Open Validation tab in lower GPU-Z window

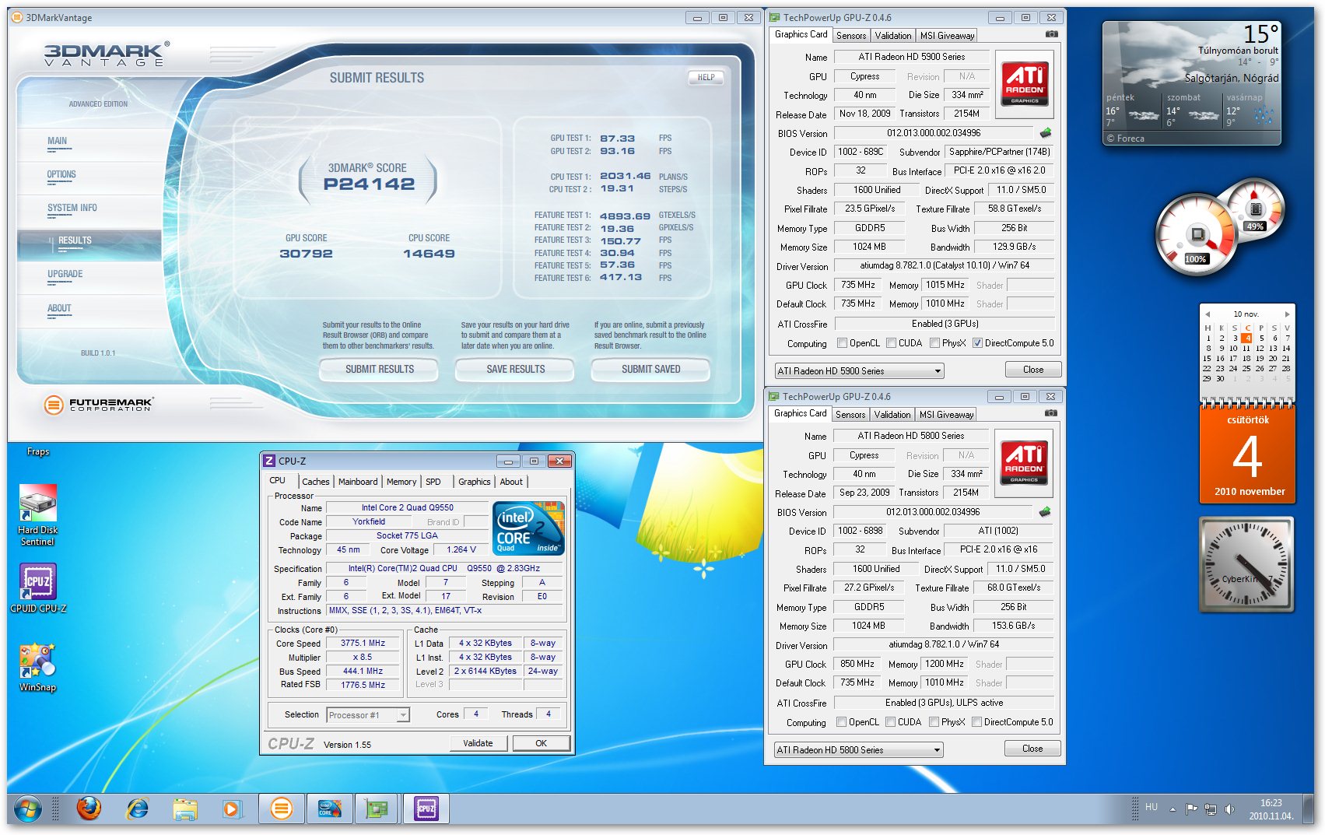(892, 415)
